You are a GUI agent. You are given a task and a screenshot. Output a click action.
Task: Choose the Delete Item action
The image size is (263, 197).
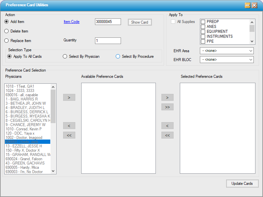coord(7,31)
